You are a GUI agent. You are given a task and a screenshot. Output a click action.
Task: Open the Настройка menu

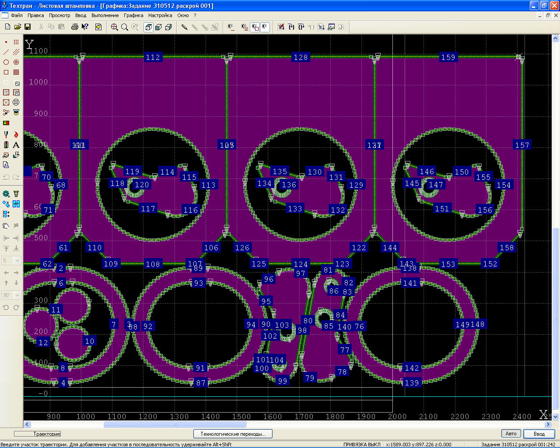click(160, 15)
